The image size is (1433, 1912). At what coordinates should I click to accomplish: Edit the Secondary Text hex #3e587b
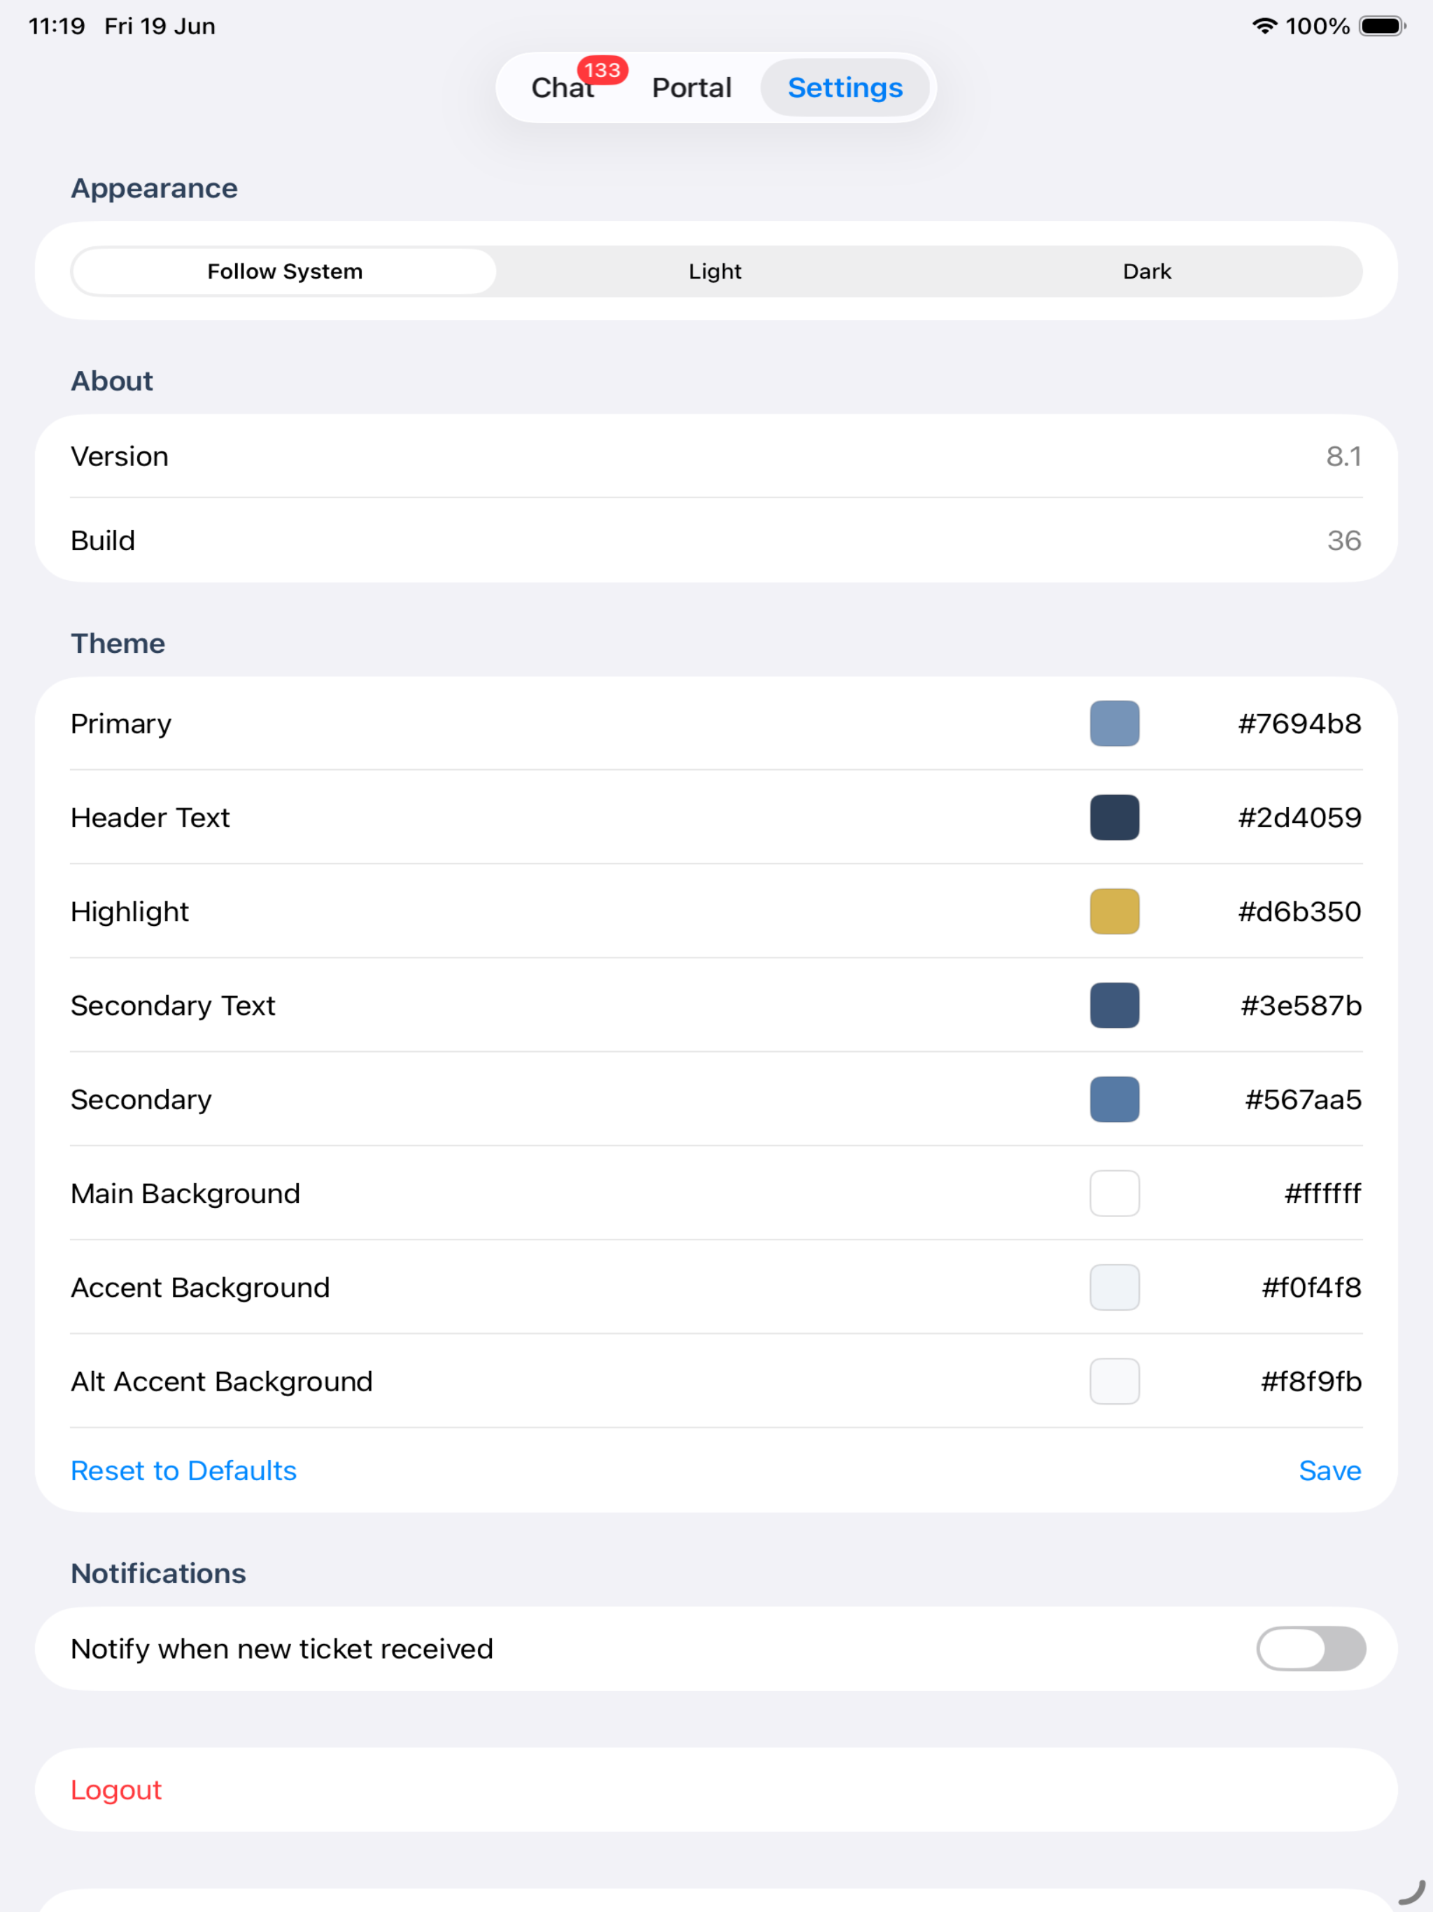(x=1301, y=1005)
